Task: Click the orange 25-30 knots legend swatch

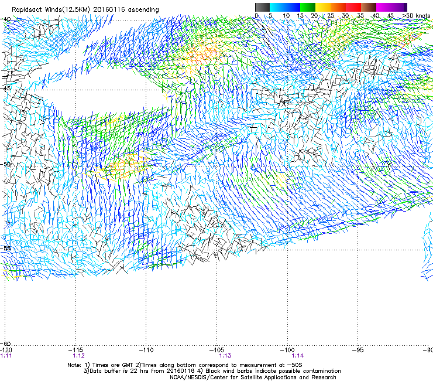Action: (x=338, y=7)
